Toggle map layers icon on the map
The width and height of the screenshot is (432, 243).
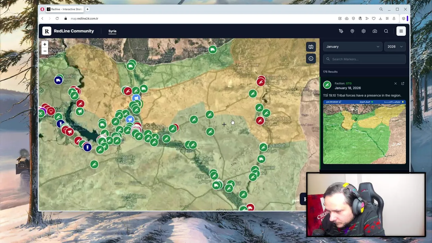pyautogui.click(x=311, y=47)
